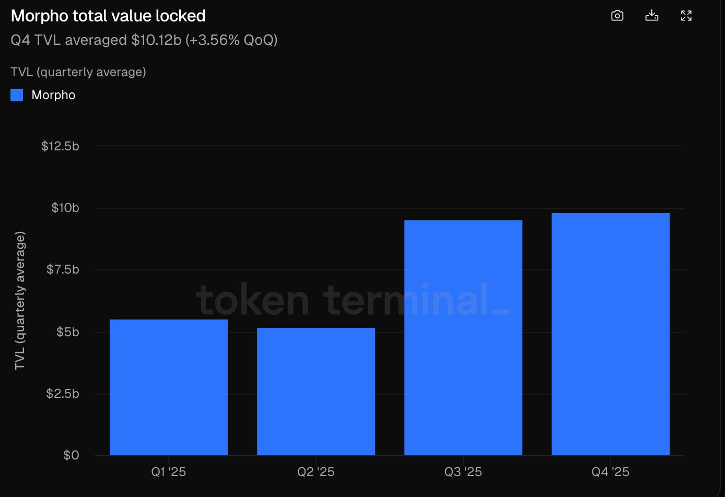The width and height of the screenshot is (725, 497).
Task: Click the camera screenshot icon
Action: [617, 16]
